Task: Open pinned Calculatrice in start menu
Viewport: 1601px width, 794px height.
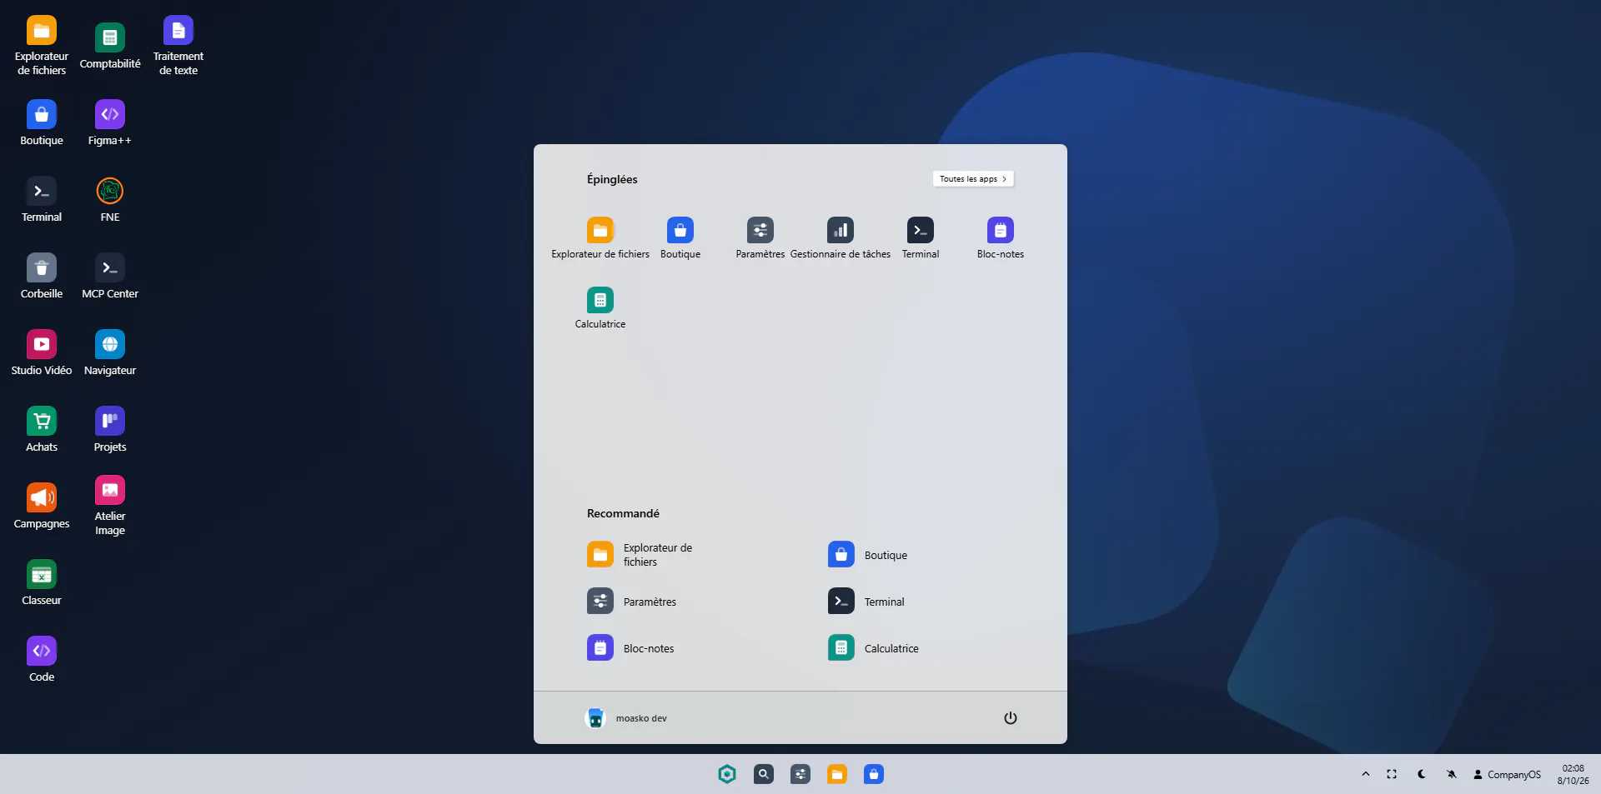Action: (600, 308)
